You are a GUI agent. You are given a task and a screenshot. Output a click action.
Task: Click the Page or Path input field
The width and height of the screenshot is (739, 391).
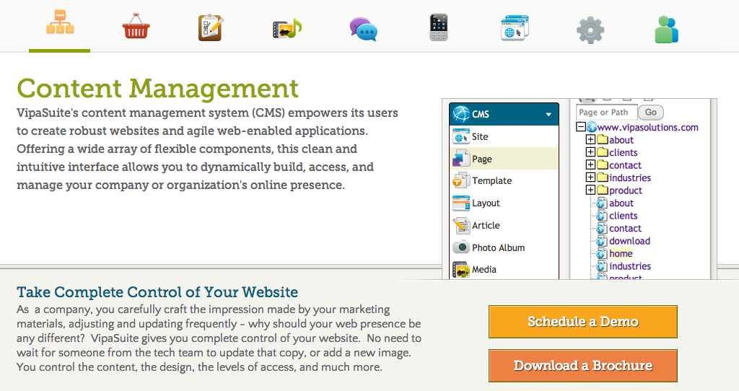pyautogui.click(x=606, y=113)
